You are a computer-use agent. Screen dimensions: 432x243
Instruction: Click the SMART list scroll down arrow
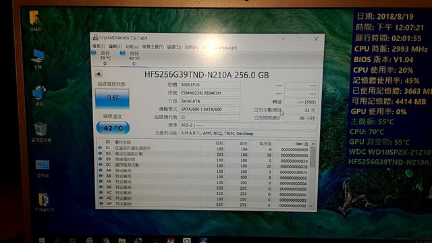(x=311, y=206)
